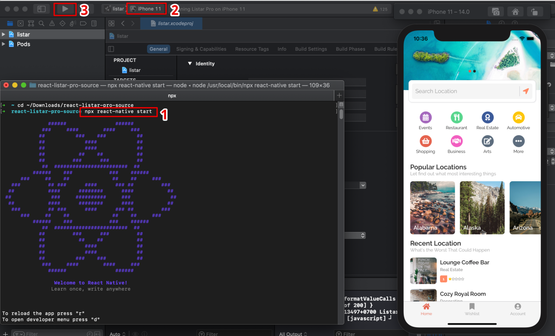Add a new terminal tab with the plus button

[x=339, y=95]
